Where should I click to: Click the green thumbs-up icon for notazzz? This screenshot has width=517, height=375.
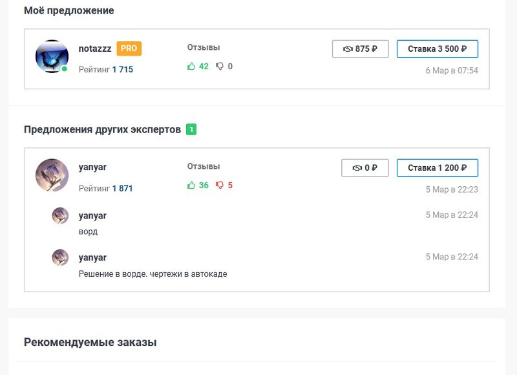191,66
